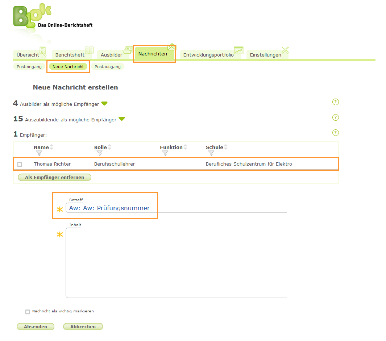Viewport: 386px width, 341px height.
Task: Go to Posteingang subtab
Action: [x=29, y=67]
